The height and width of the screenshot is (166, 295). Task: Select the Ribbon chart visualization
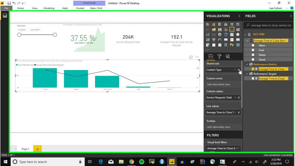pyautogui.click(x=238, y=30)
